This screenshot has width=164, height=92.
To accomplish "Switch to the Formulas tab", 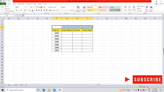I will (28, 4).
